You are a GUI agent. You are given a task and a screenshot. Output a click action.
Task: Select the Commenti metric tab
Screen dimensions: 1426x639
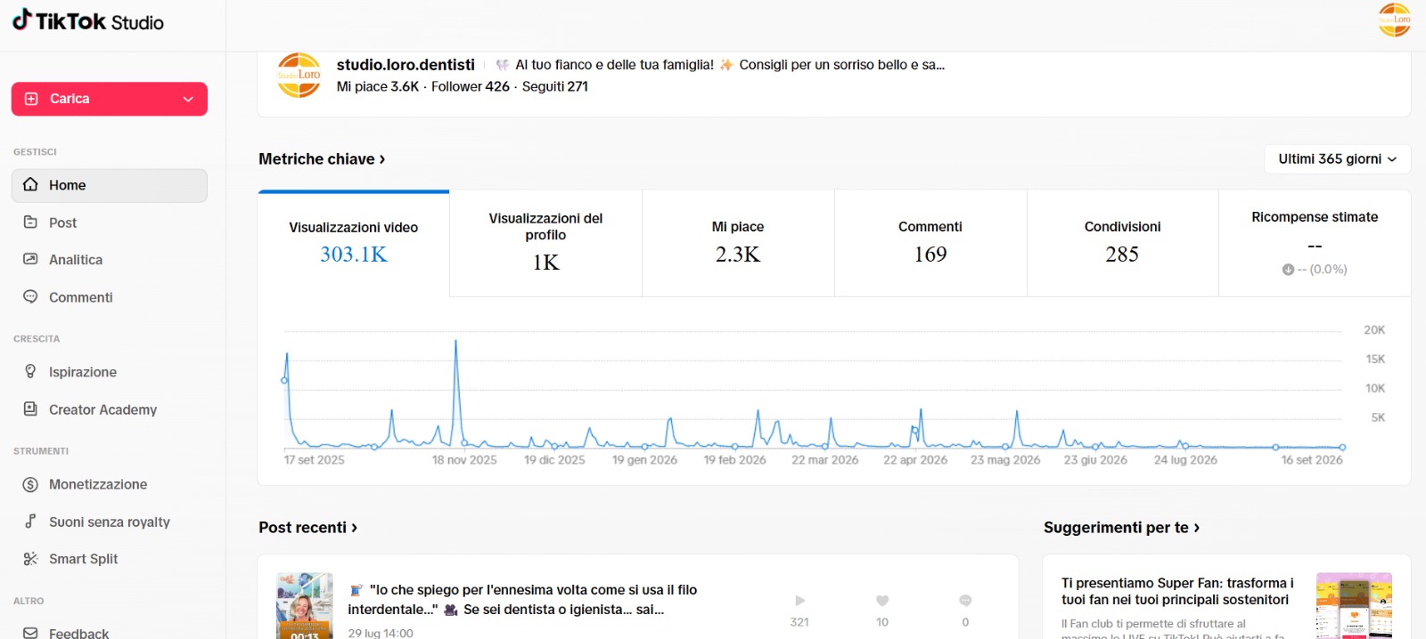[x=930, y=243]
